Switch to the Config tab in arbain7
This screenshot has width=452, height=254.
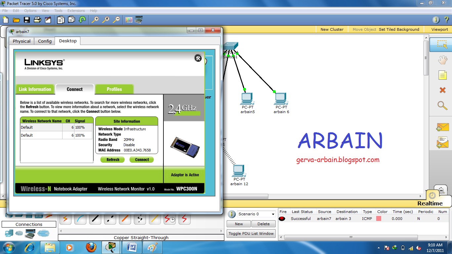(45, 41)
